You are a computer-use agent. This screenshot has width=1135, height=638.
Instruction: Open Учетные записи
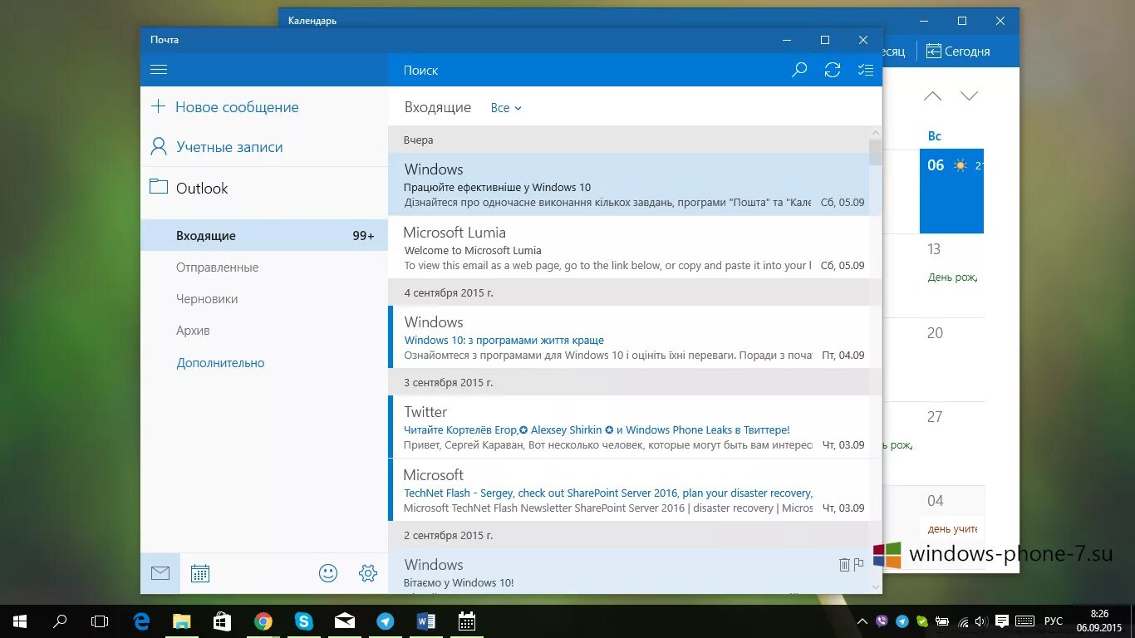229,147
